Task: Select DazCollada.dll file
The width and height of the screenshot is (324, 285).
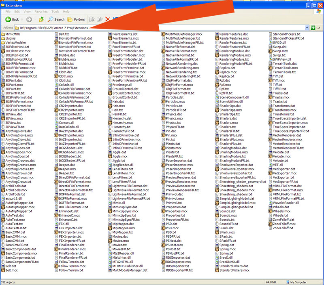Action: [x=67, y=127]
